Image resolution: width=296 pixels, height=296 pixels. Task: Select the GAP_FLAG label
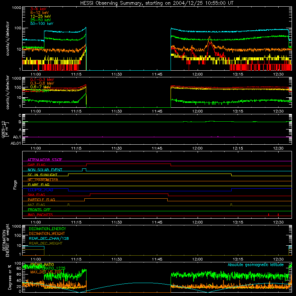tap(36, 165)
